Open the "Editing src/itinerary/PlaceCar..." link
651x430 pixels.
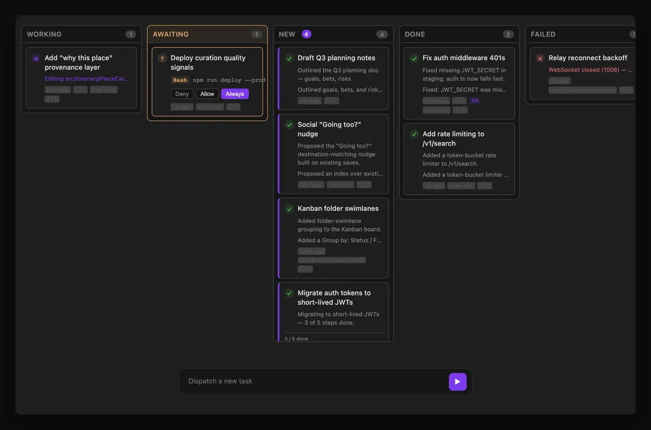click(x=87, y=79)
